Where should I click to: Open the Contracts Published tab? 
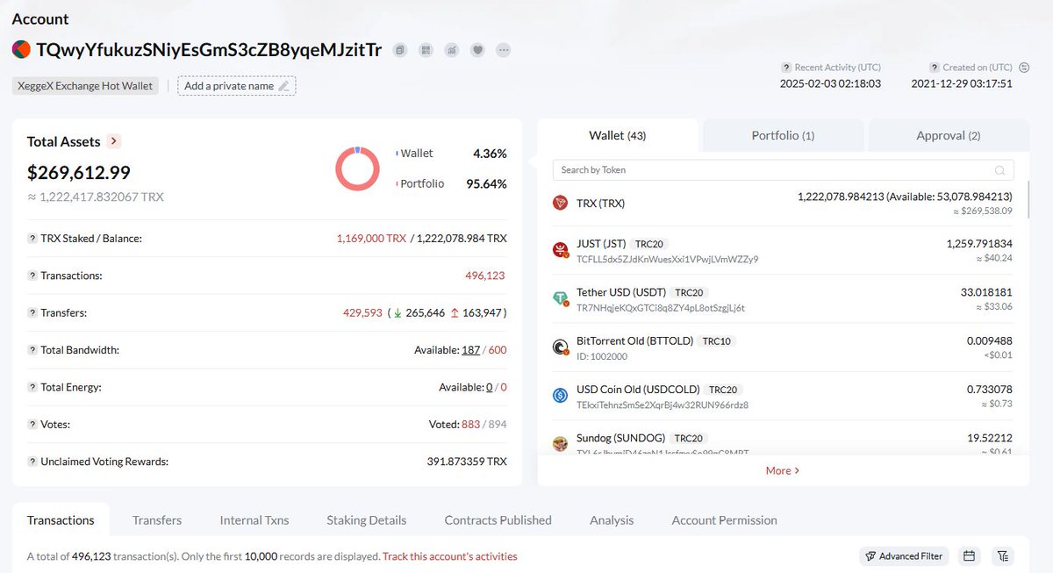point(498,519)
